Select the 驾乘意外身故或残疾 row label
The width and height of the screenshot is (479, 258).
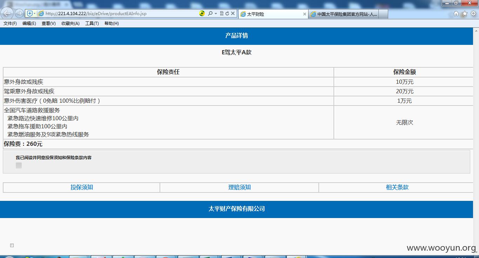pyautogui.click(x=29, y=91)
